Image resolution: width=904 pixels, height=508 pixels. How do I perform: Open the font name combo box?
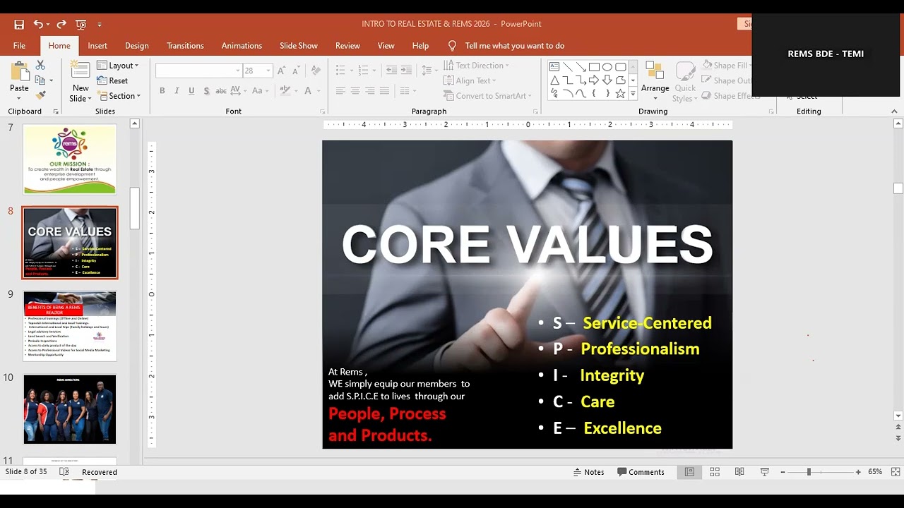tap(198, 71)
